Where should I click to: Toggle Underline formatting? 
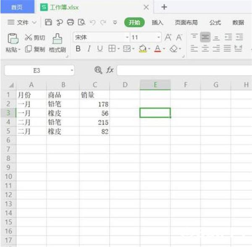100,48
